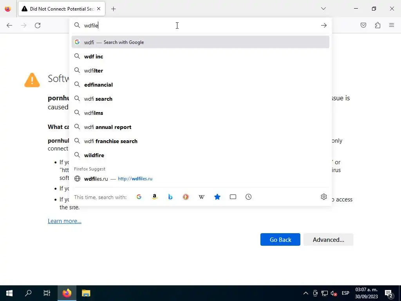The height and width of the screenshot is (301, 401).
Task: Open the Extensions puzzle icon
Action: click(378, 25)
